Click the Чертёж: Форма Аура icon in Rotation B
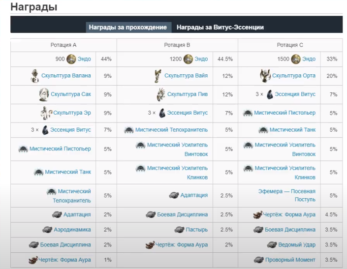The width and height of the screenshot is (347, 269). click(150, 245)
